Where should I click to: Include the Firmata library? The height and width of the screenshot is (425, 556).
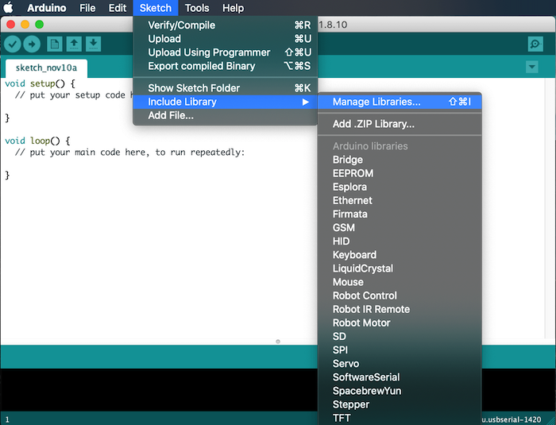(x=400, y=214)
